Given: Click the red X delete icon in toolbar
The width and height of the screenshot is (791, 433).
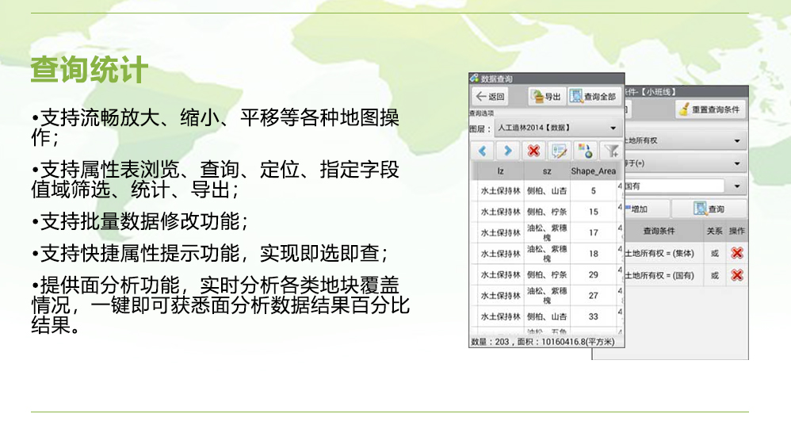Looking at the screenshot, I should click(x=534, y=151).
